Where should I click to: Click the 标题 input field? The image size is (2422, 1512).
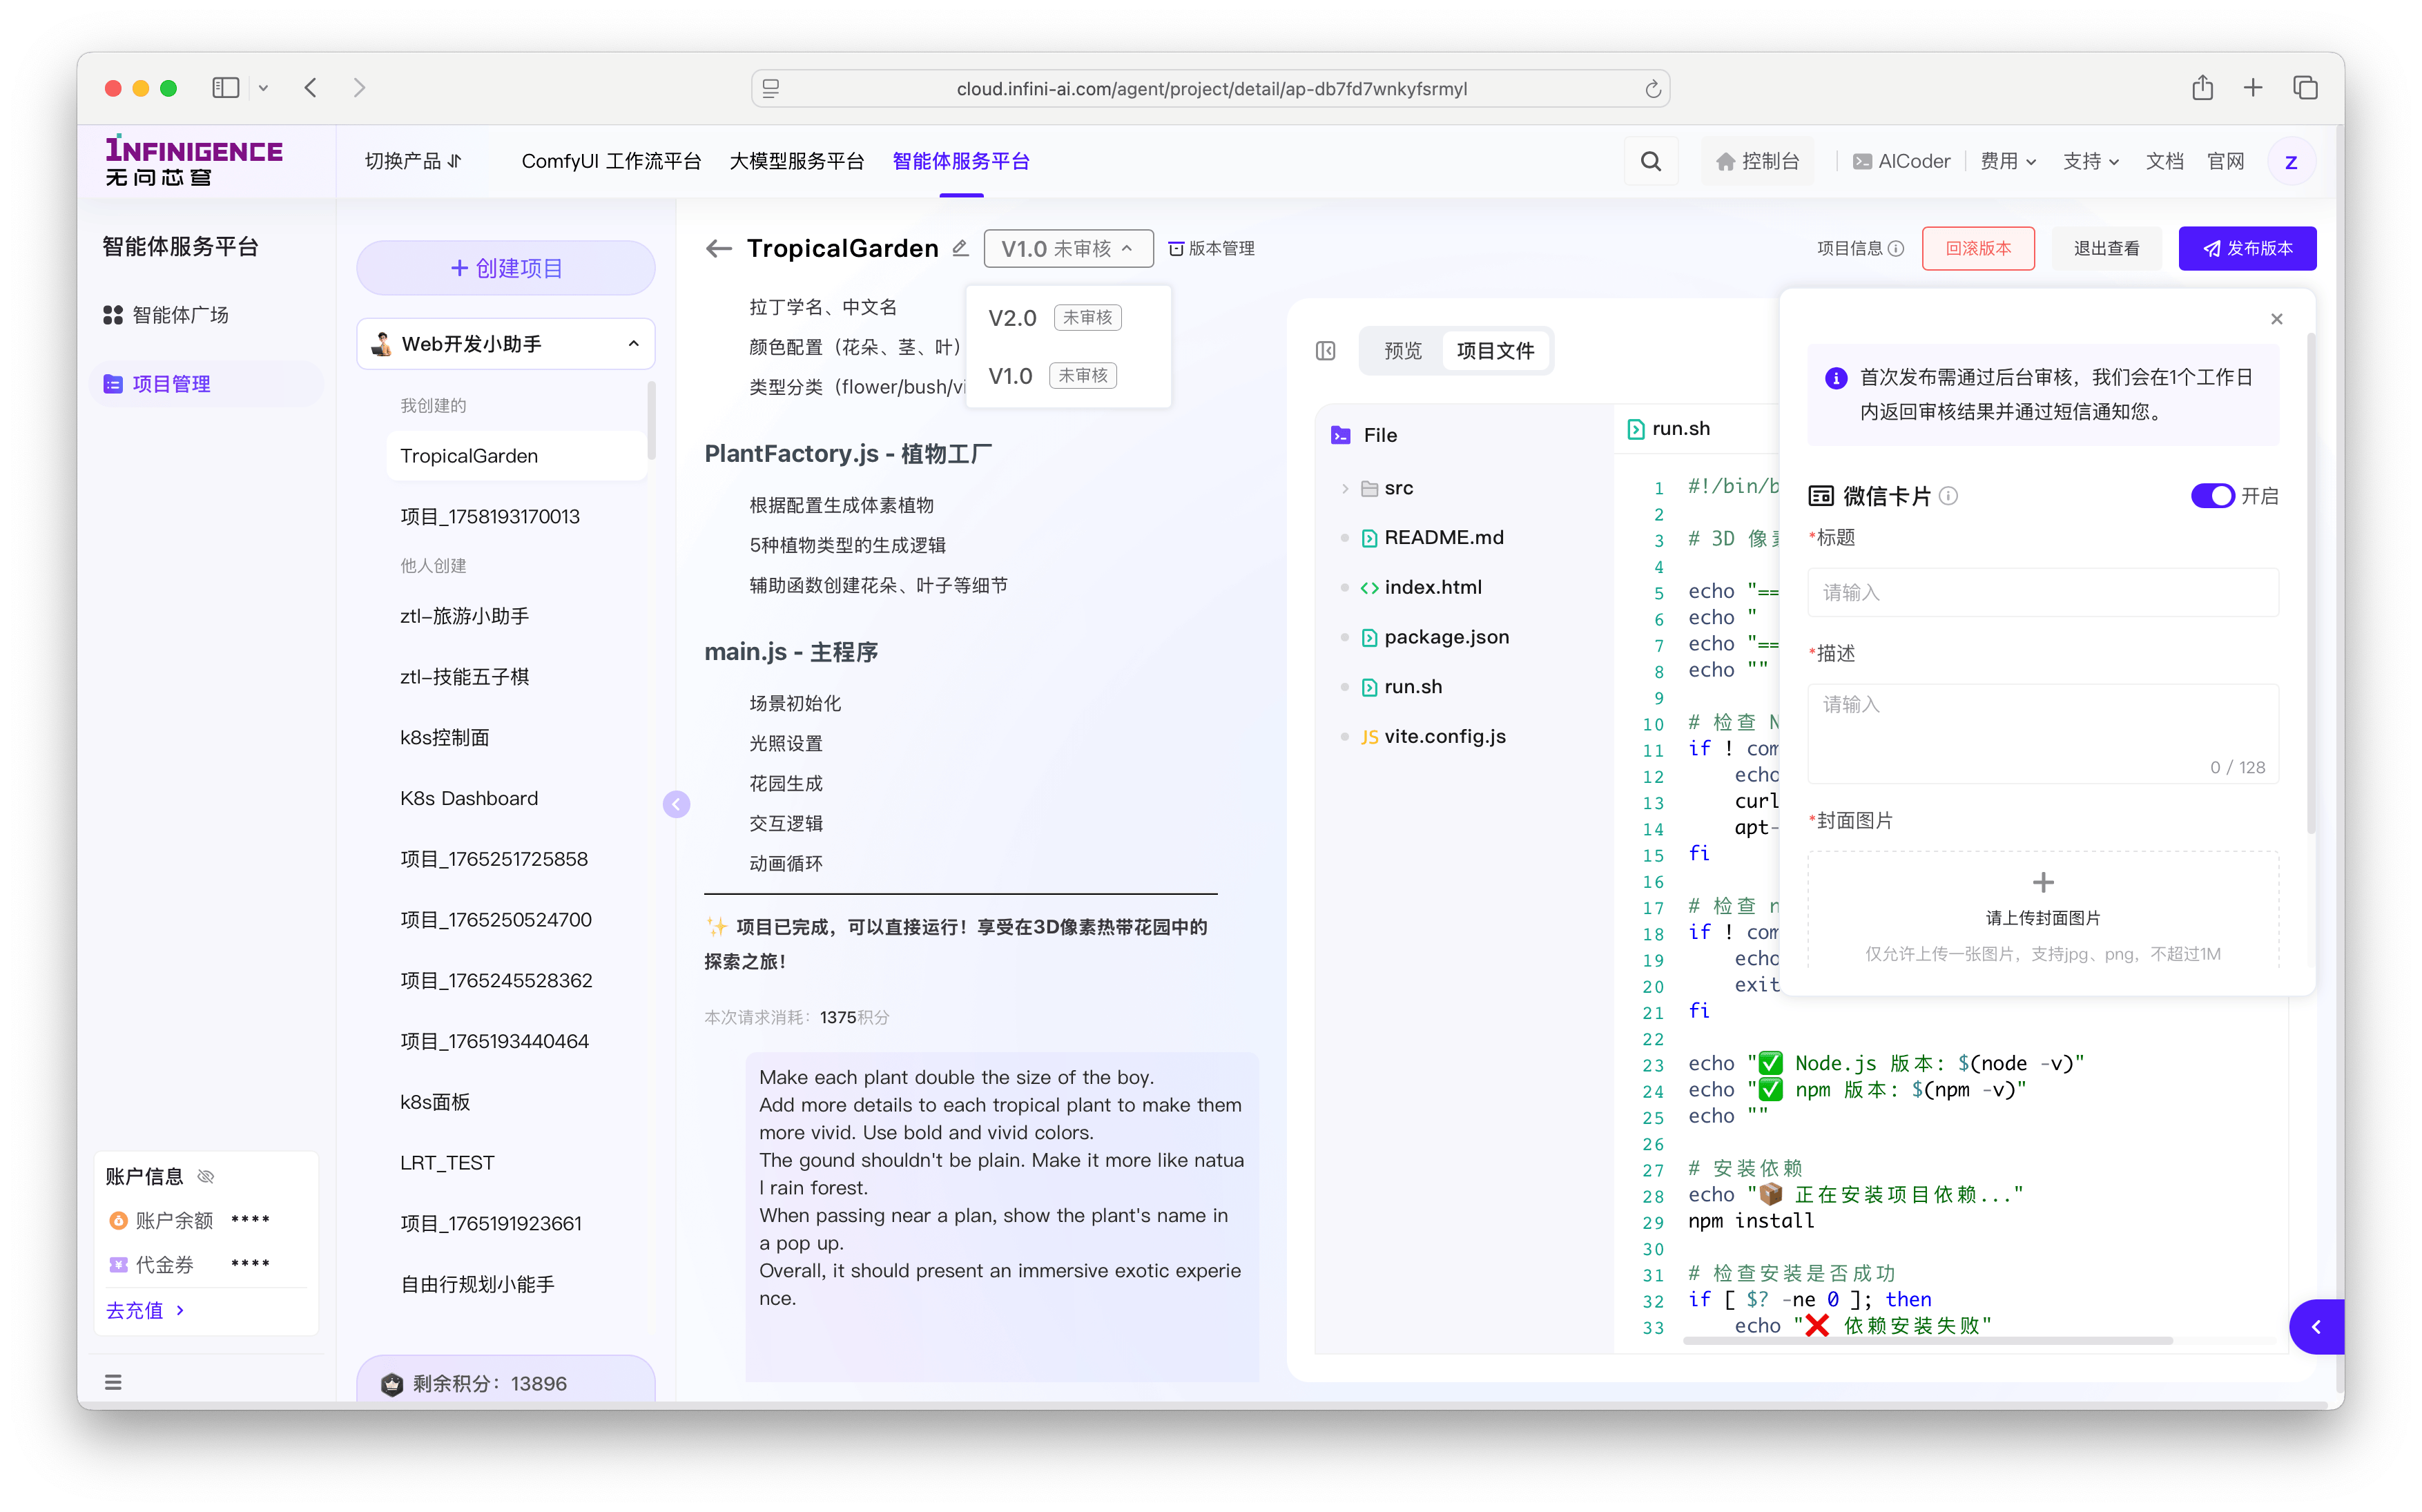(2042, 593)
